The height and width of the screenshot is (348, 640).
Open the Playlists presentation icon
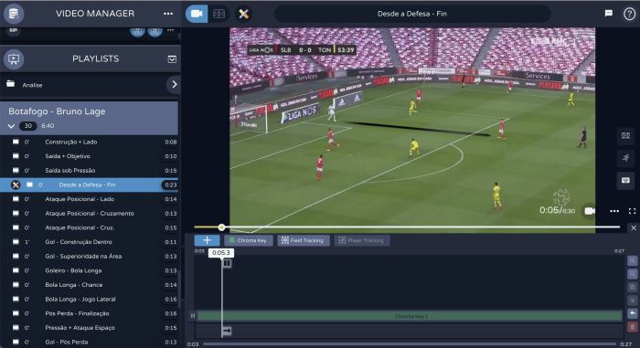click(14, 59)
